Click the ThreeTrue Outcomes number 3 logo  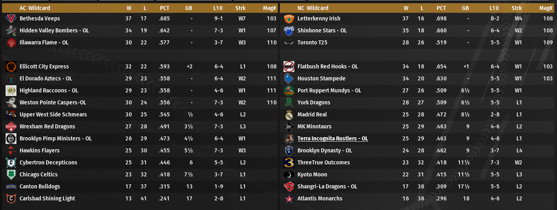point(289,162)
